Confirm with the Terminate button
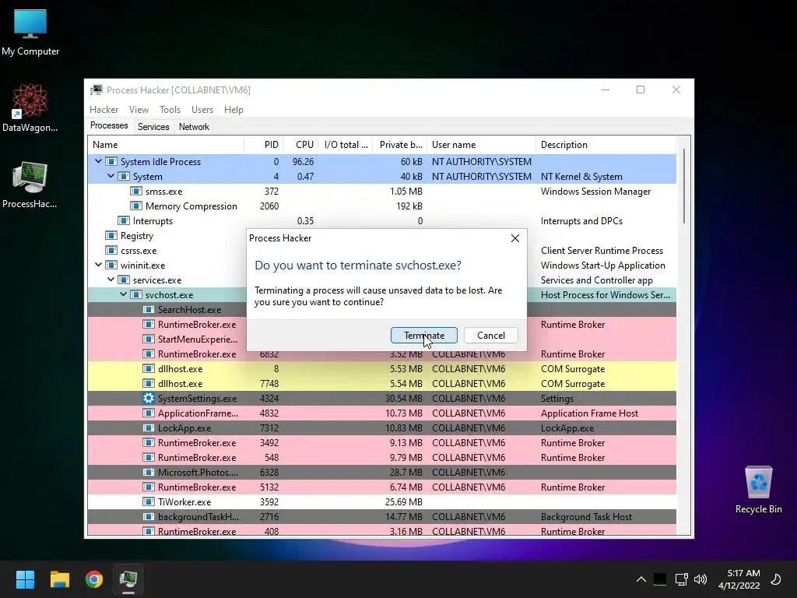The image size is (797, 598). tap(424, 335)
